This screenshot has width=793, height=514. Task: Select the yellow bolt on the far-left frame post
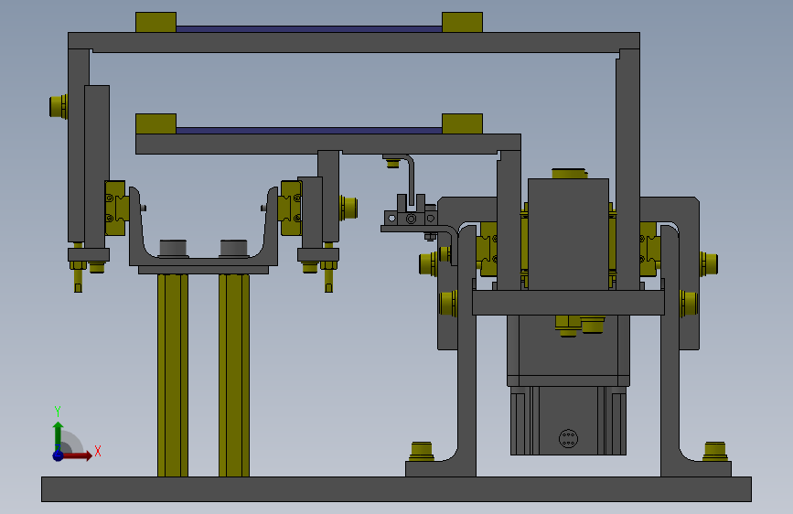pyautogui.click(x=59, y=106)
